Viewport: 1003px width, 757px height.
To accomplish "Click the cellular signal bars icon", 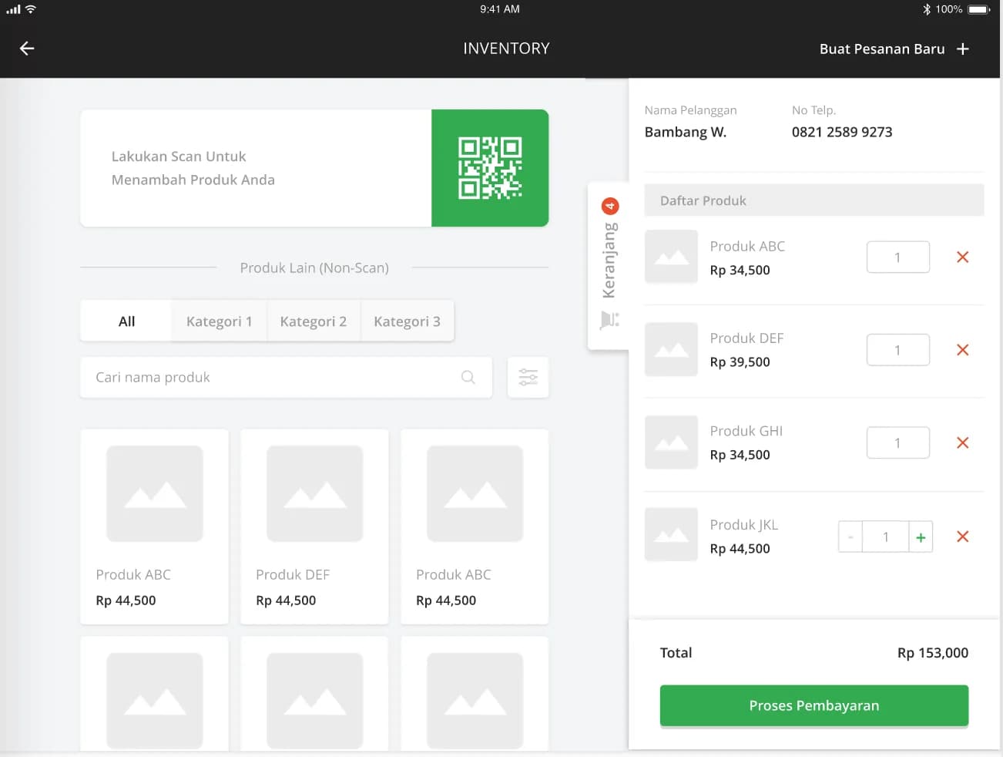I will pos(13,9).
